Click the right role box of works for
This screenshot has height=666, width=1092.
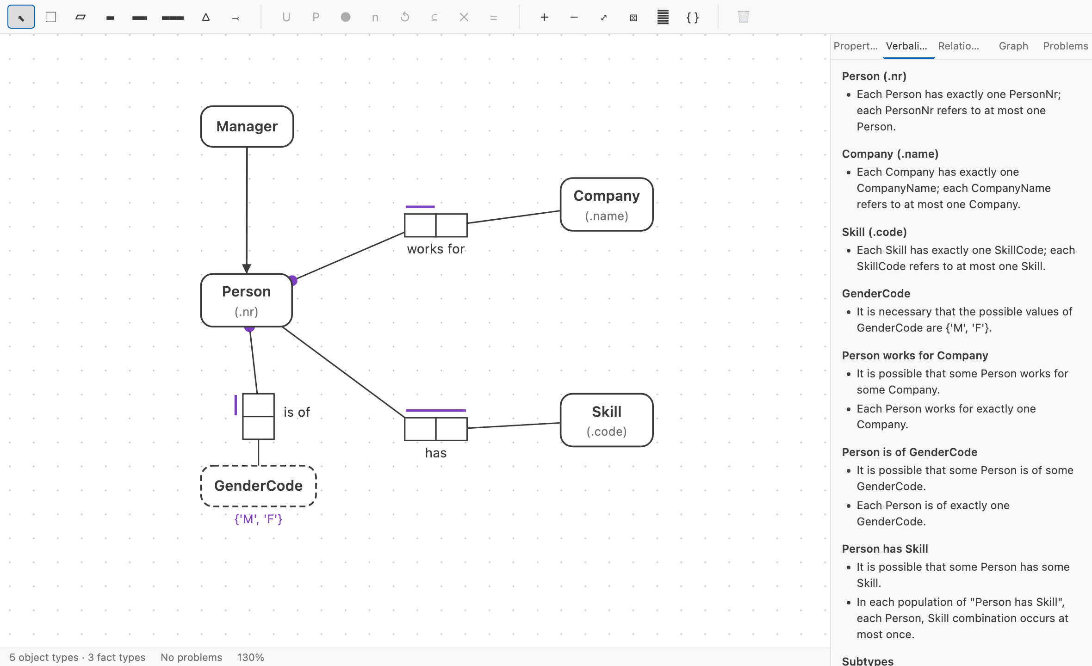452,225
